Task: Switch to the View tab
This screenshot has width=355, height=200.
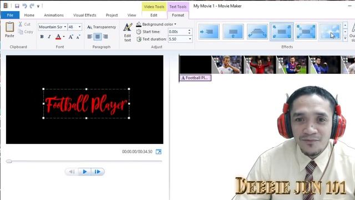Action: [131, 15]
